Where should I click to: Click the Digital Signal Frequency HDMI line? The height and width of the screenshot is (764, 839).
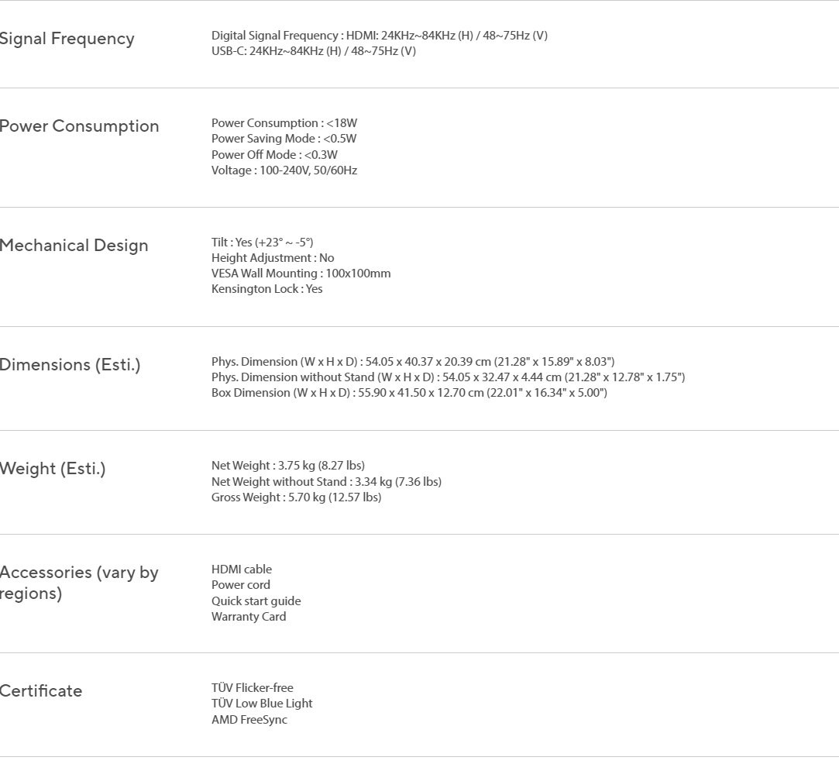[x=380, y=36]
